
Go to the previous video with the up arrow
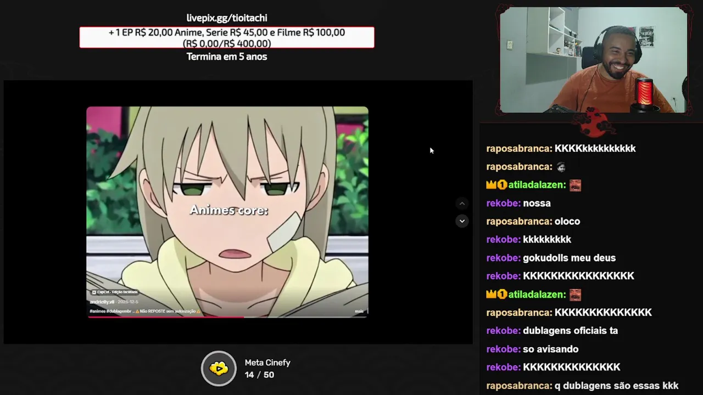tap(462, 204)
